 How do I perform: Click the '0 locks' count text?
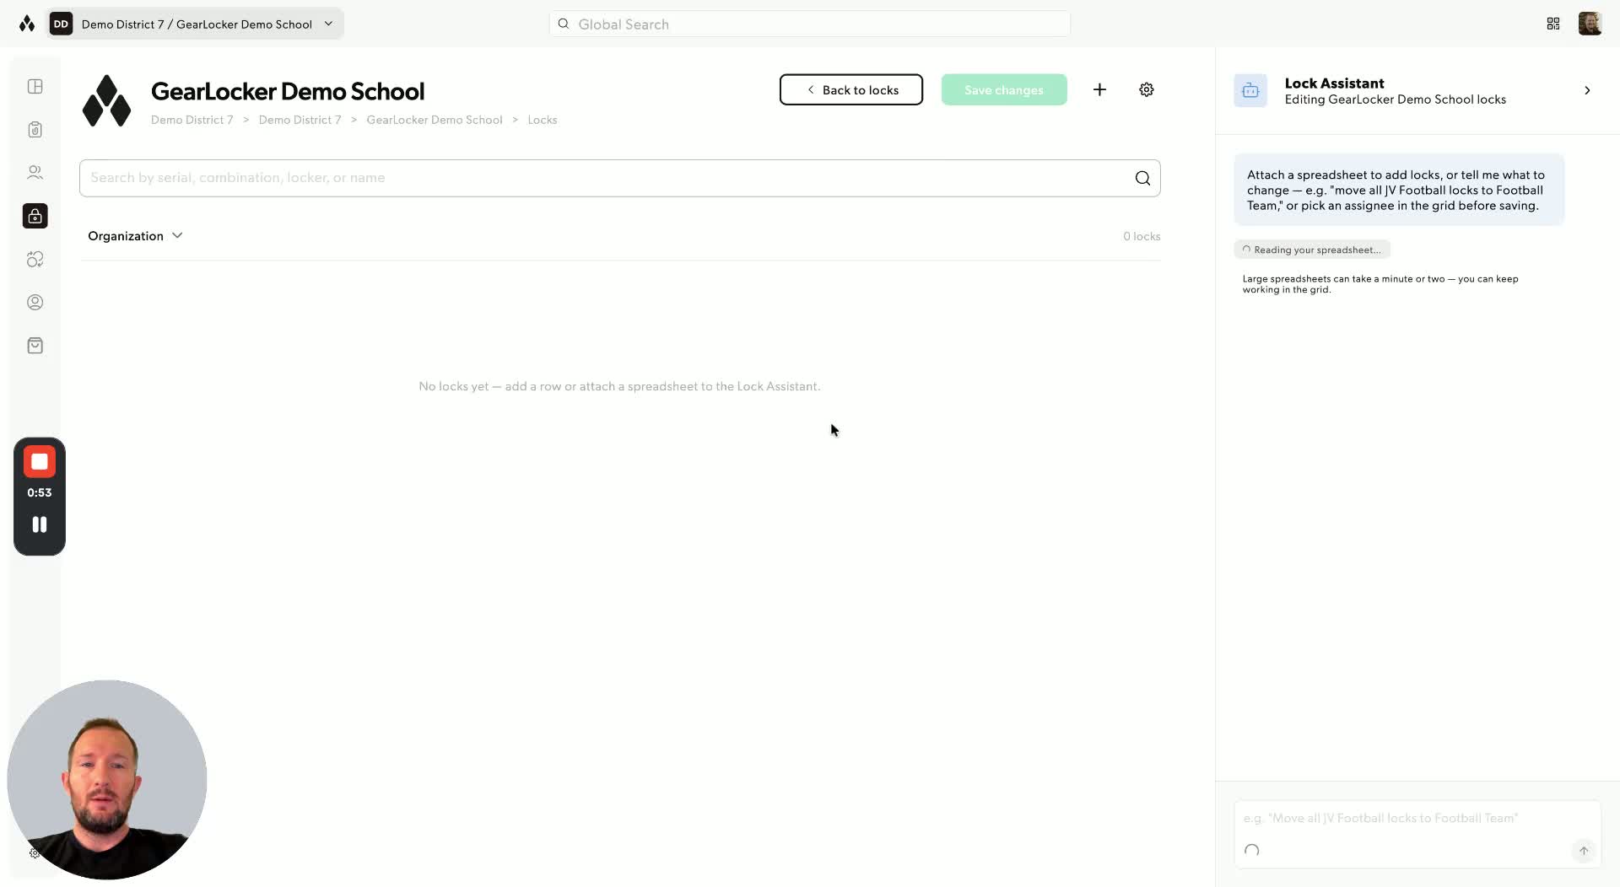1142,236
